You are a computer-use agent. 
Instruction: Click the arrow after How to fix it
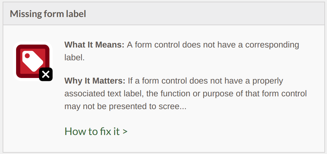(x=125, y=132)
